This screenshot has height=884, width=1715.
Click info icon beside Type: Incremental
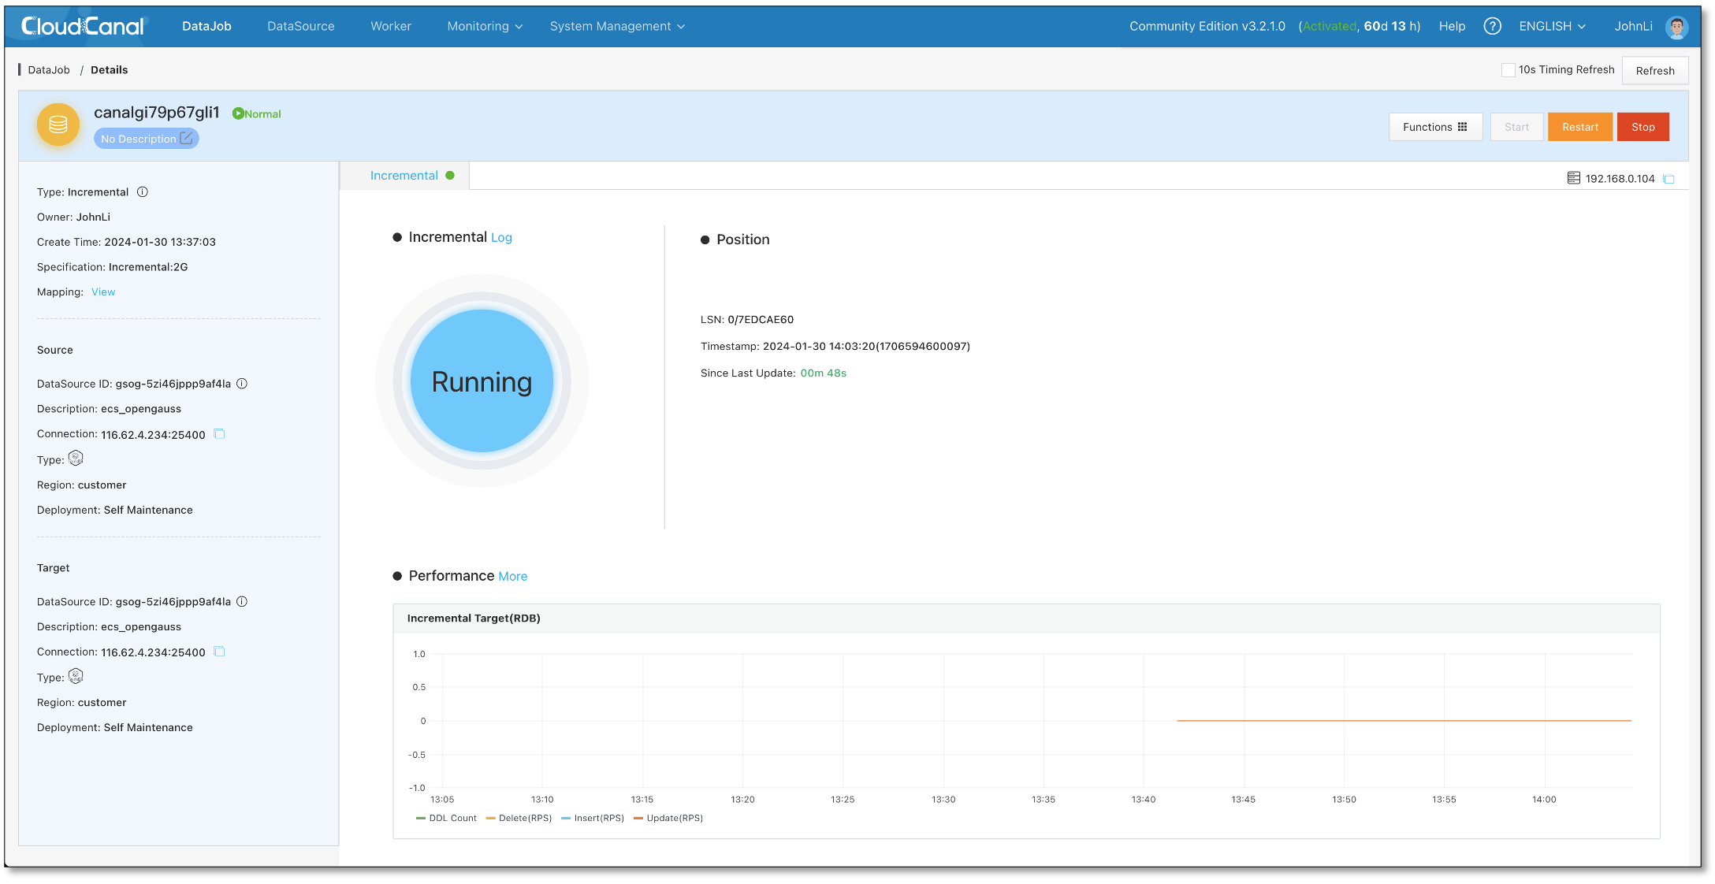click(143, 192)
